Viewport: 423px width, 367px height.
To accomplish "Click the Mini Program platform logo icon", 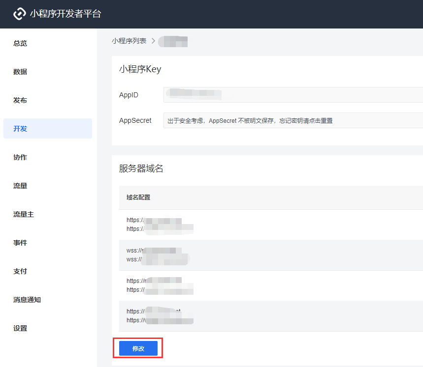I will pos(19,14).
